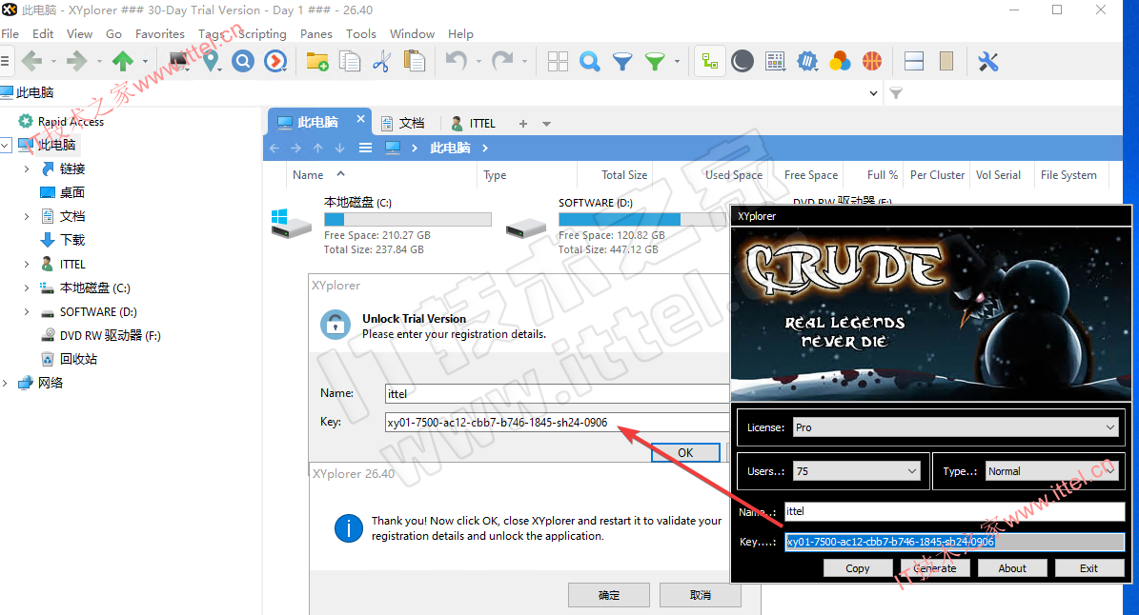Screen dimensions: 1139x615
Task: Paste items using the clipboard toolbar icon
Action: tap(417, 61)
